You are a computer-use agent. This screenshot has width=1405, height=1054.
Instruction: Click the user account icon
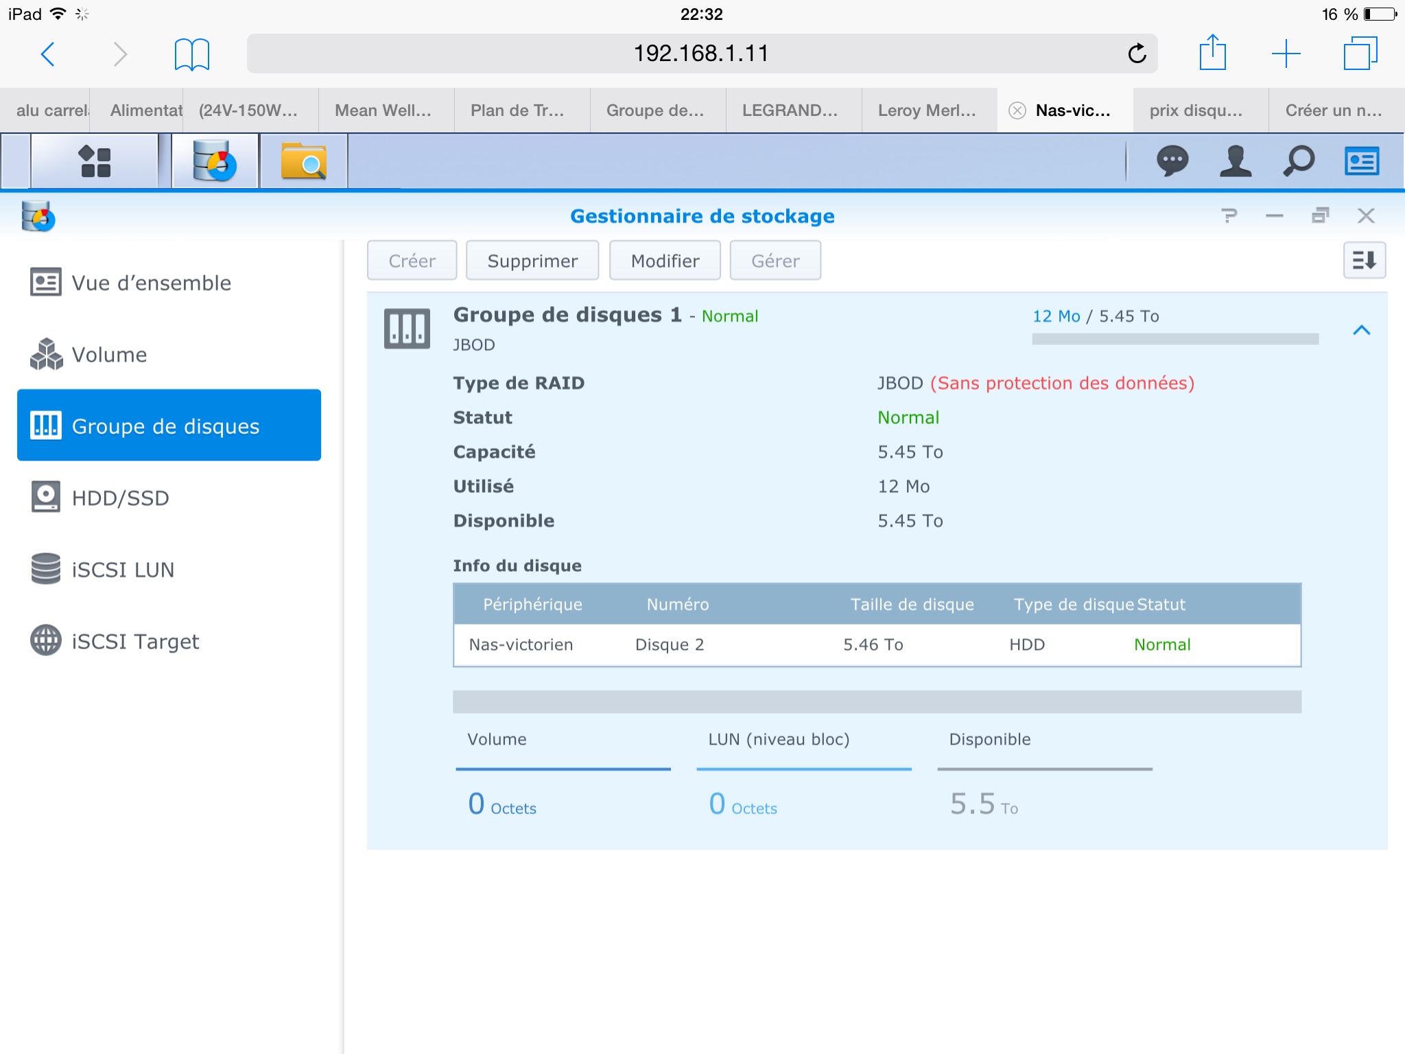click(1236, 162)
